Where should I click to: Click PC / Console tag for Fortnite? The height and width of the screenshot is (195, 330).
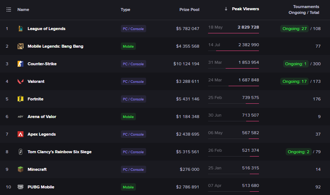133,99
